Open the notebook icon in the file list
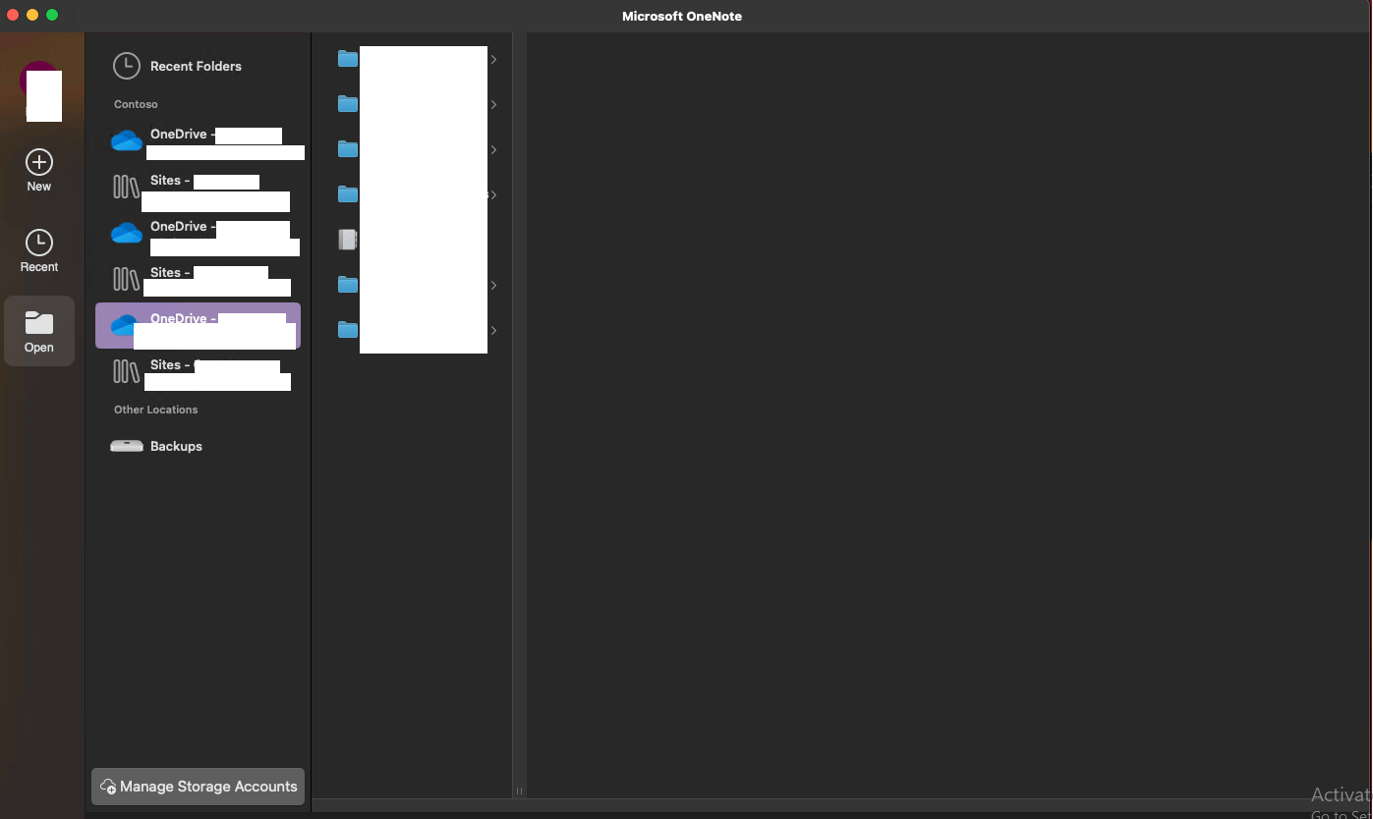 pos(347,239)
